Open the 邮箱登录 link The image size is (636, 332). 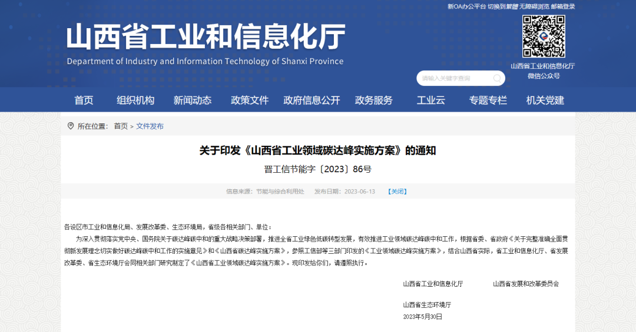(563, 6)
